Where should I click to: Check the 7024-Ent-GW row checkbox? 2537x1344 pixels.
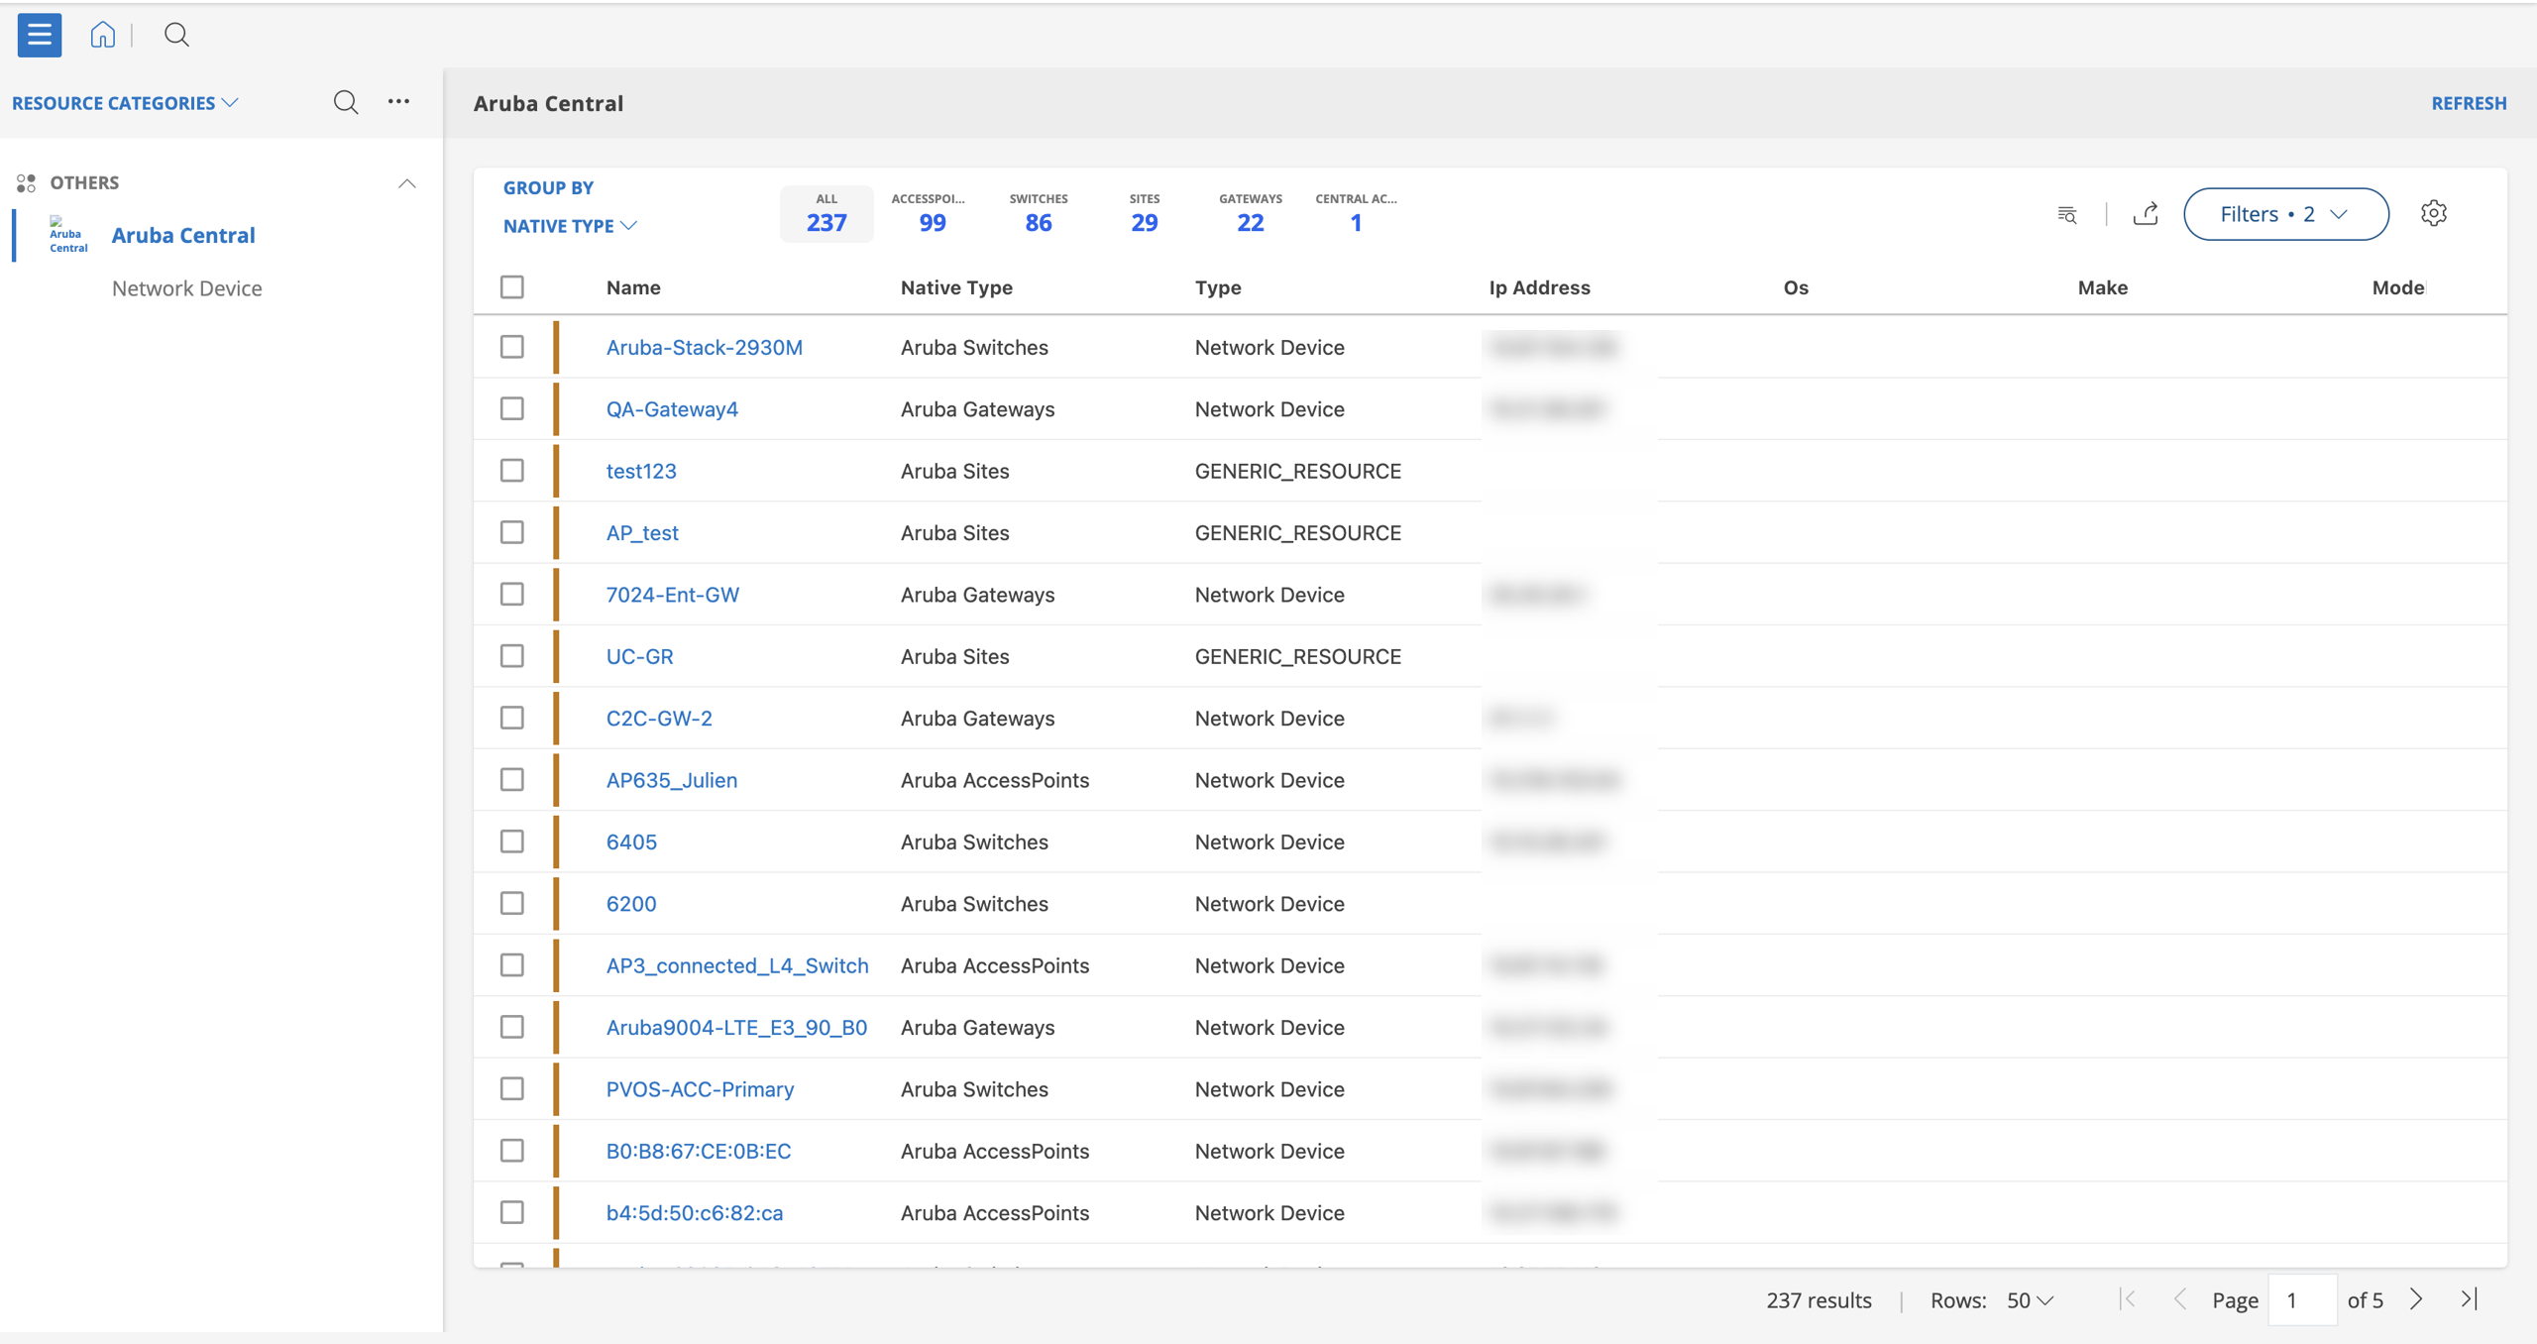coord(511,594)
